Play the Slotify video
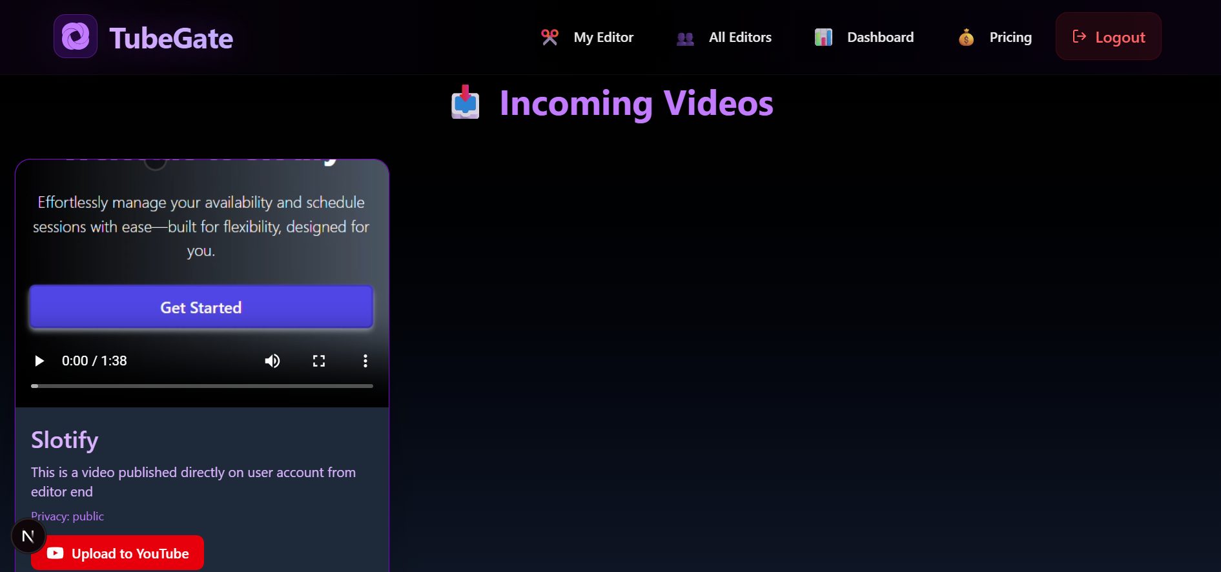1221x572 pixels. click(39, 361)
